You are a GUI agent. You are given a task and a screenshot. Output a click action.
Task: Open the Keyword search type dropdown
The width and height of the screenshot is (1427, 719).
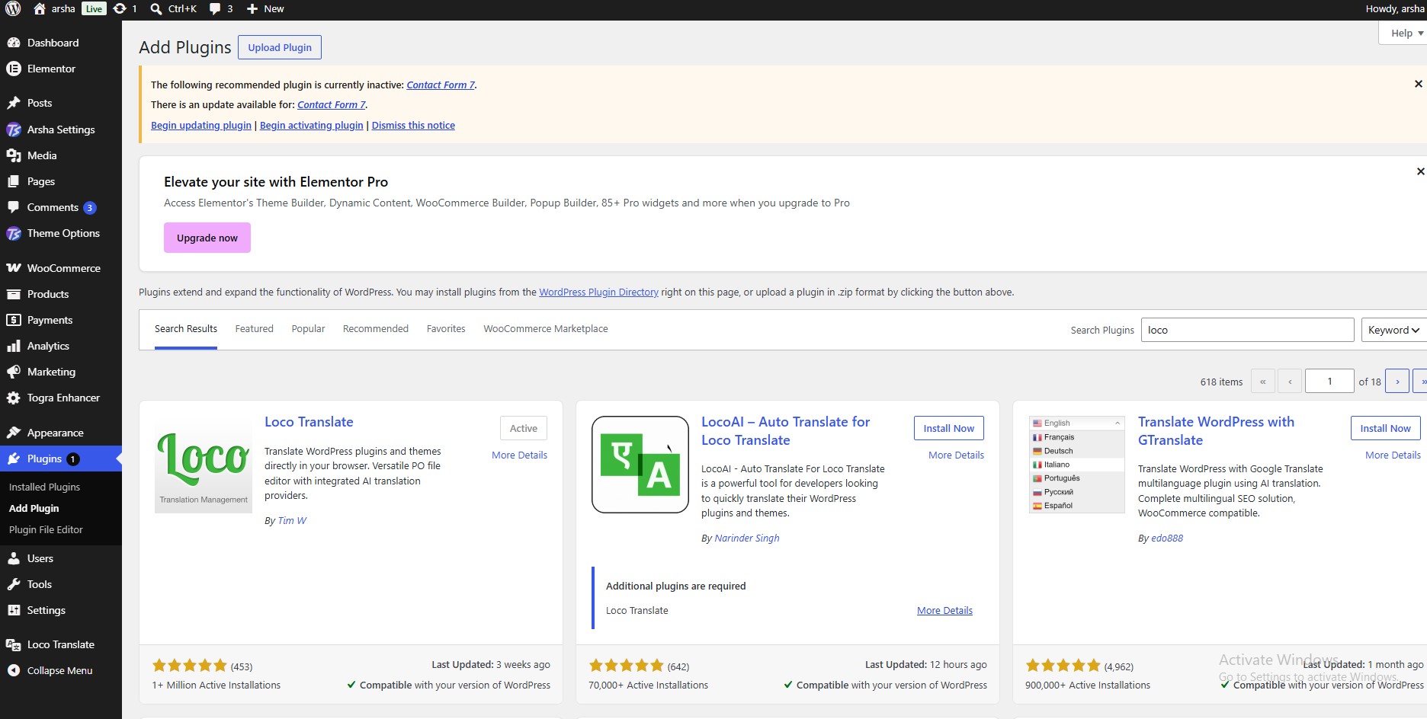pyautogui.click(x=1393, y=330)
